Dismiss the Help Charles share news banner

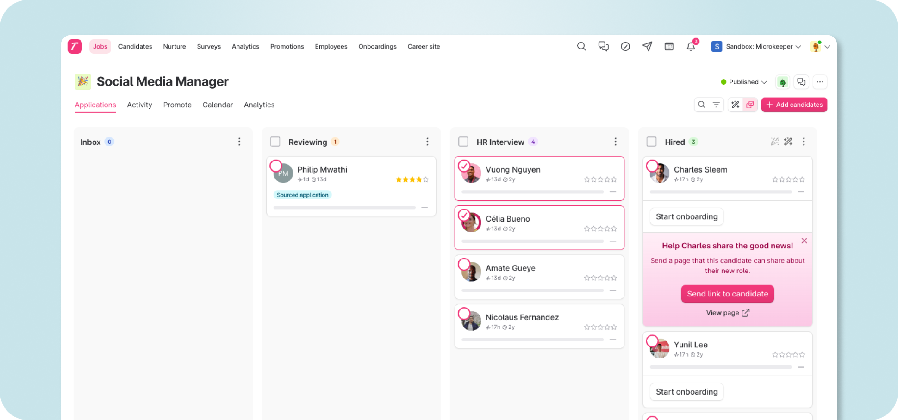(804, 241)
